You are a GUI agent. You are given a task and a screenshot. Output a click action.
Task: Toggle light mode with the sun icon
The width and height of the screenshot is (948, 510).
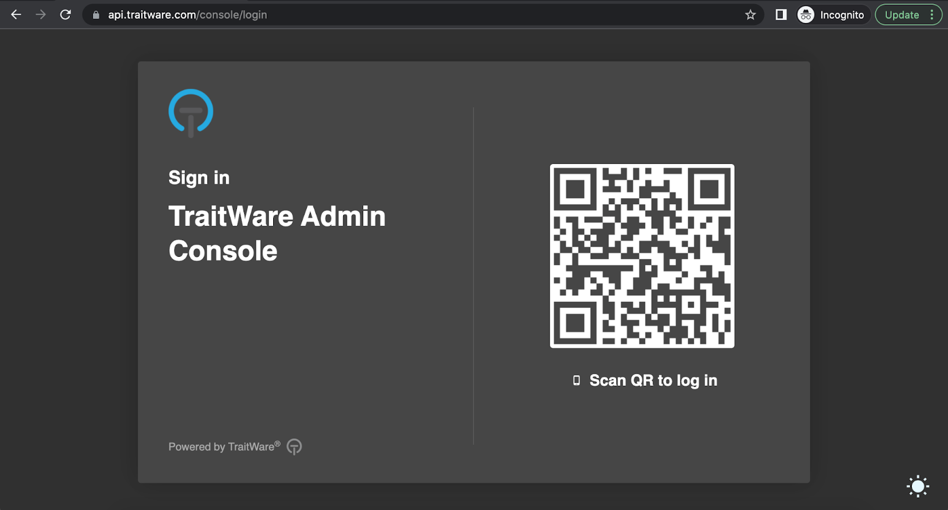[x=918, y=486]
